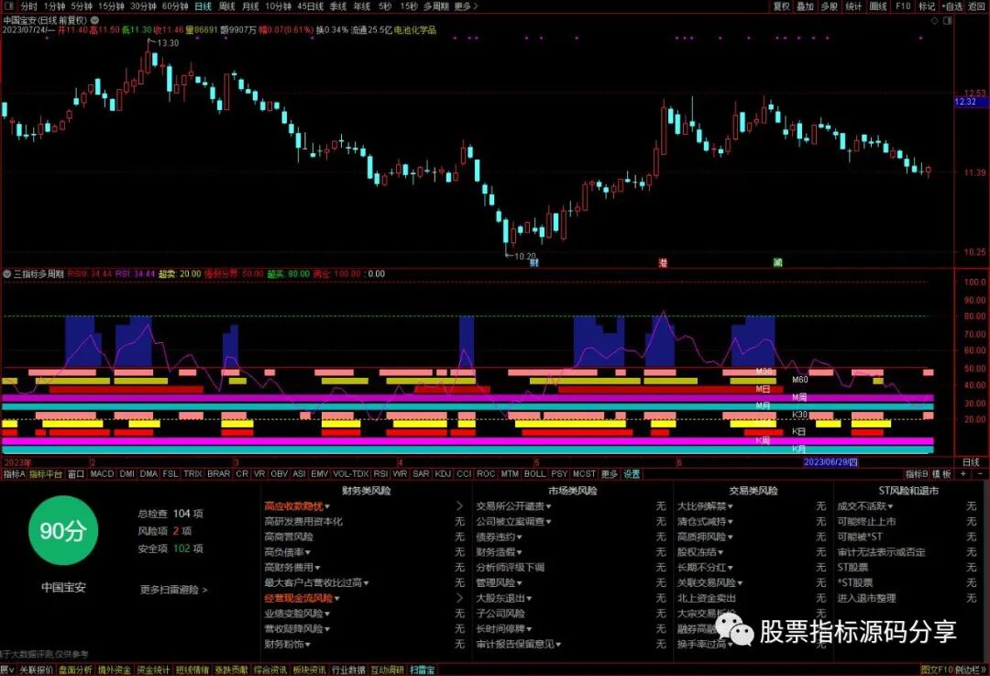Click 标记 mark button
Screen dimensions: 990x676
coord(926,6)
